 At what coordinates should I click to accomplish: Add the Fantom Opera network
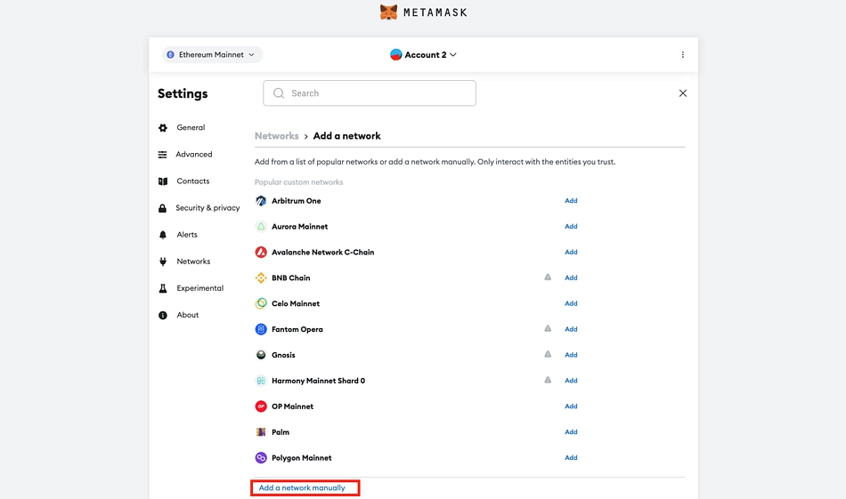571,329
